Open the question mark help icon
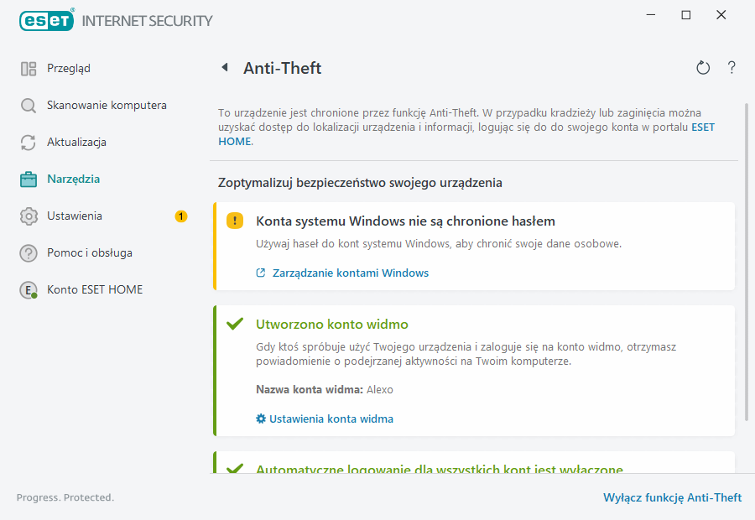 point(732,68)
